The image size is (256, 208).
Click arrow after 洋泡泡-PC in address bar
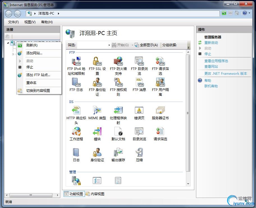point(58,13)
